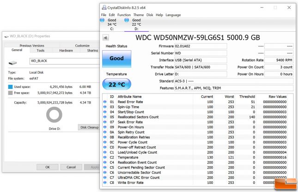This screenshot has height=192, width=298.
Task: Click the CrystalDiskInfo title bar app icon
Action: [104, 7]
